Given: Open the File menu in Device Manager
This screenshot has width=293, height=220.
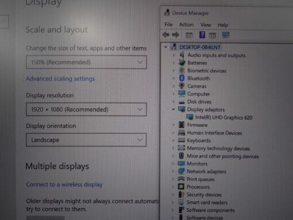Looking at the screenshot, I should [x=168, y=25].
